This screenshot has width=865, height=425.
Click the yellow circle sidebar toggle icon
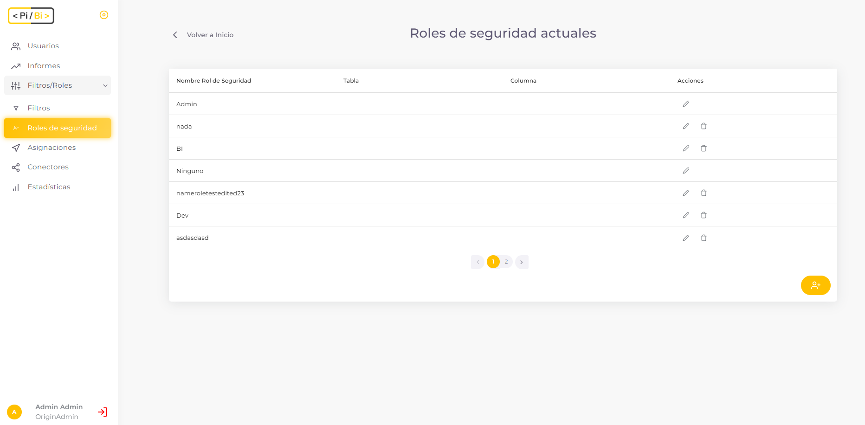[x=104, y=15]
